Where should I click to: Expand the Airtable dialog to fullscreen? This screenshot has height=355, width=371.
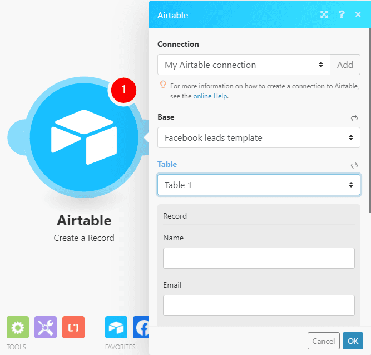point(324,15)
